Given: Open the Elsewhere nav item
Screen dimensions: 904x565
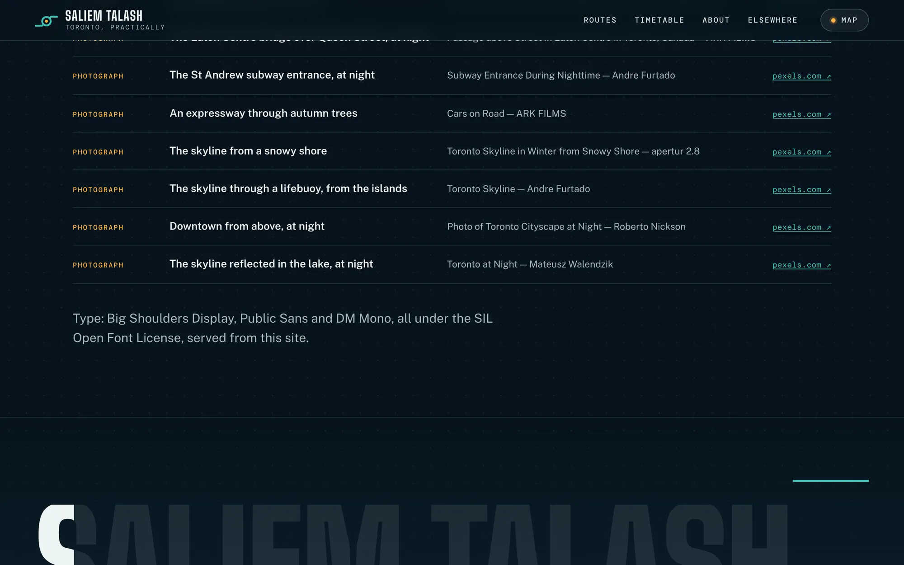Looking at the screenshot, I should [x=772, y=20].
